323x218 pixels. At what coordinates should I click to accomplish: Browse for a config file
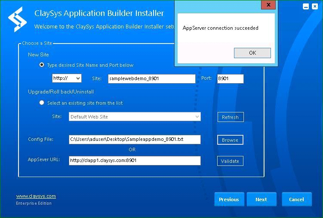tap(230, 140)
